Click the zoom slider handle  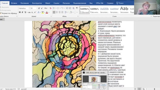[x=154, y=89]
